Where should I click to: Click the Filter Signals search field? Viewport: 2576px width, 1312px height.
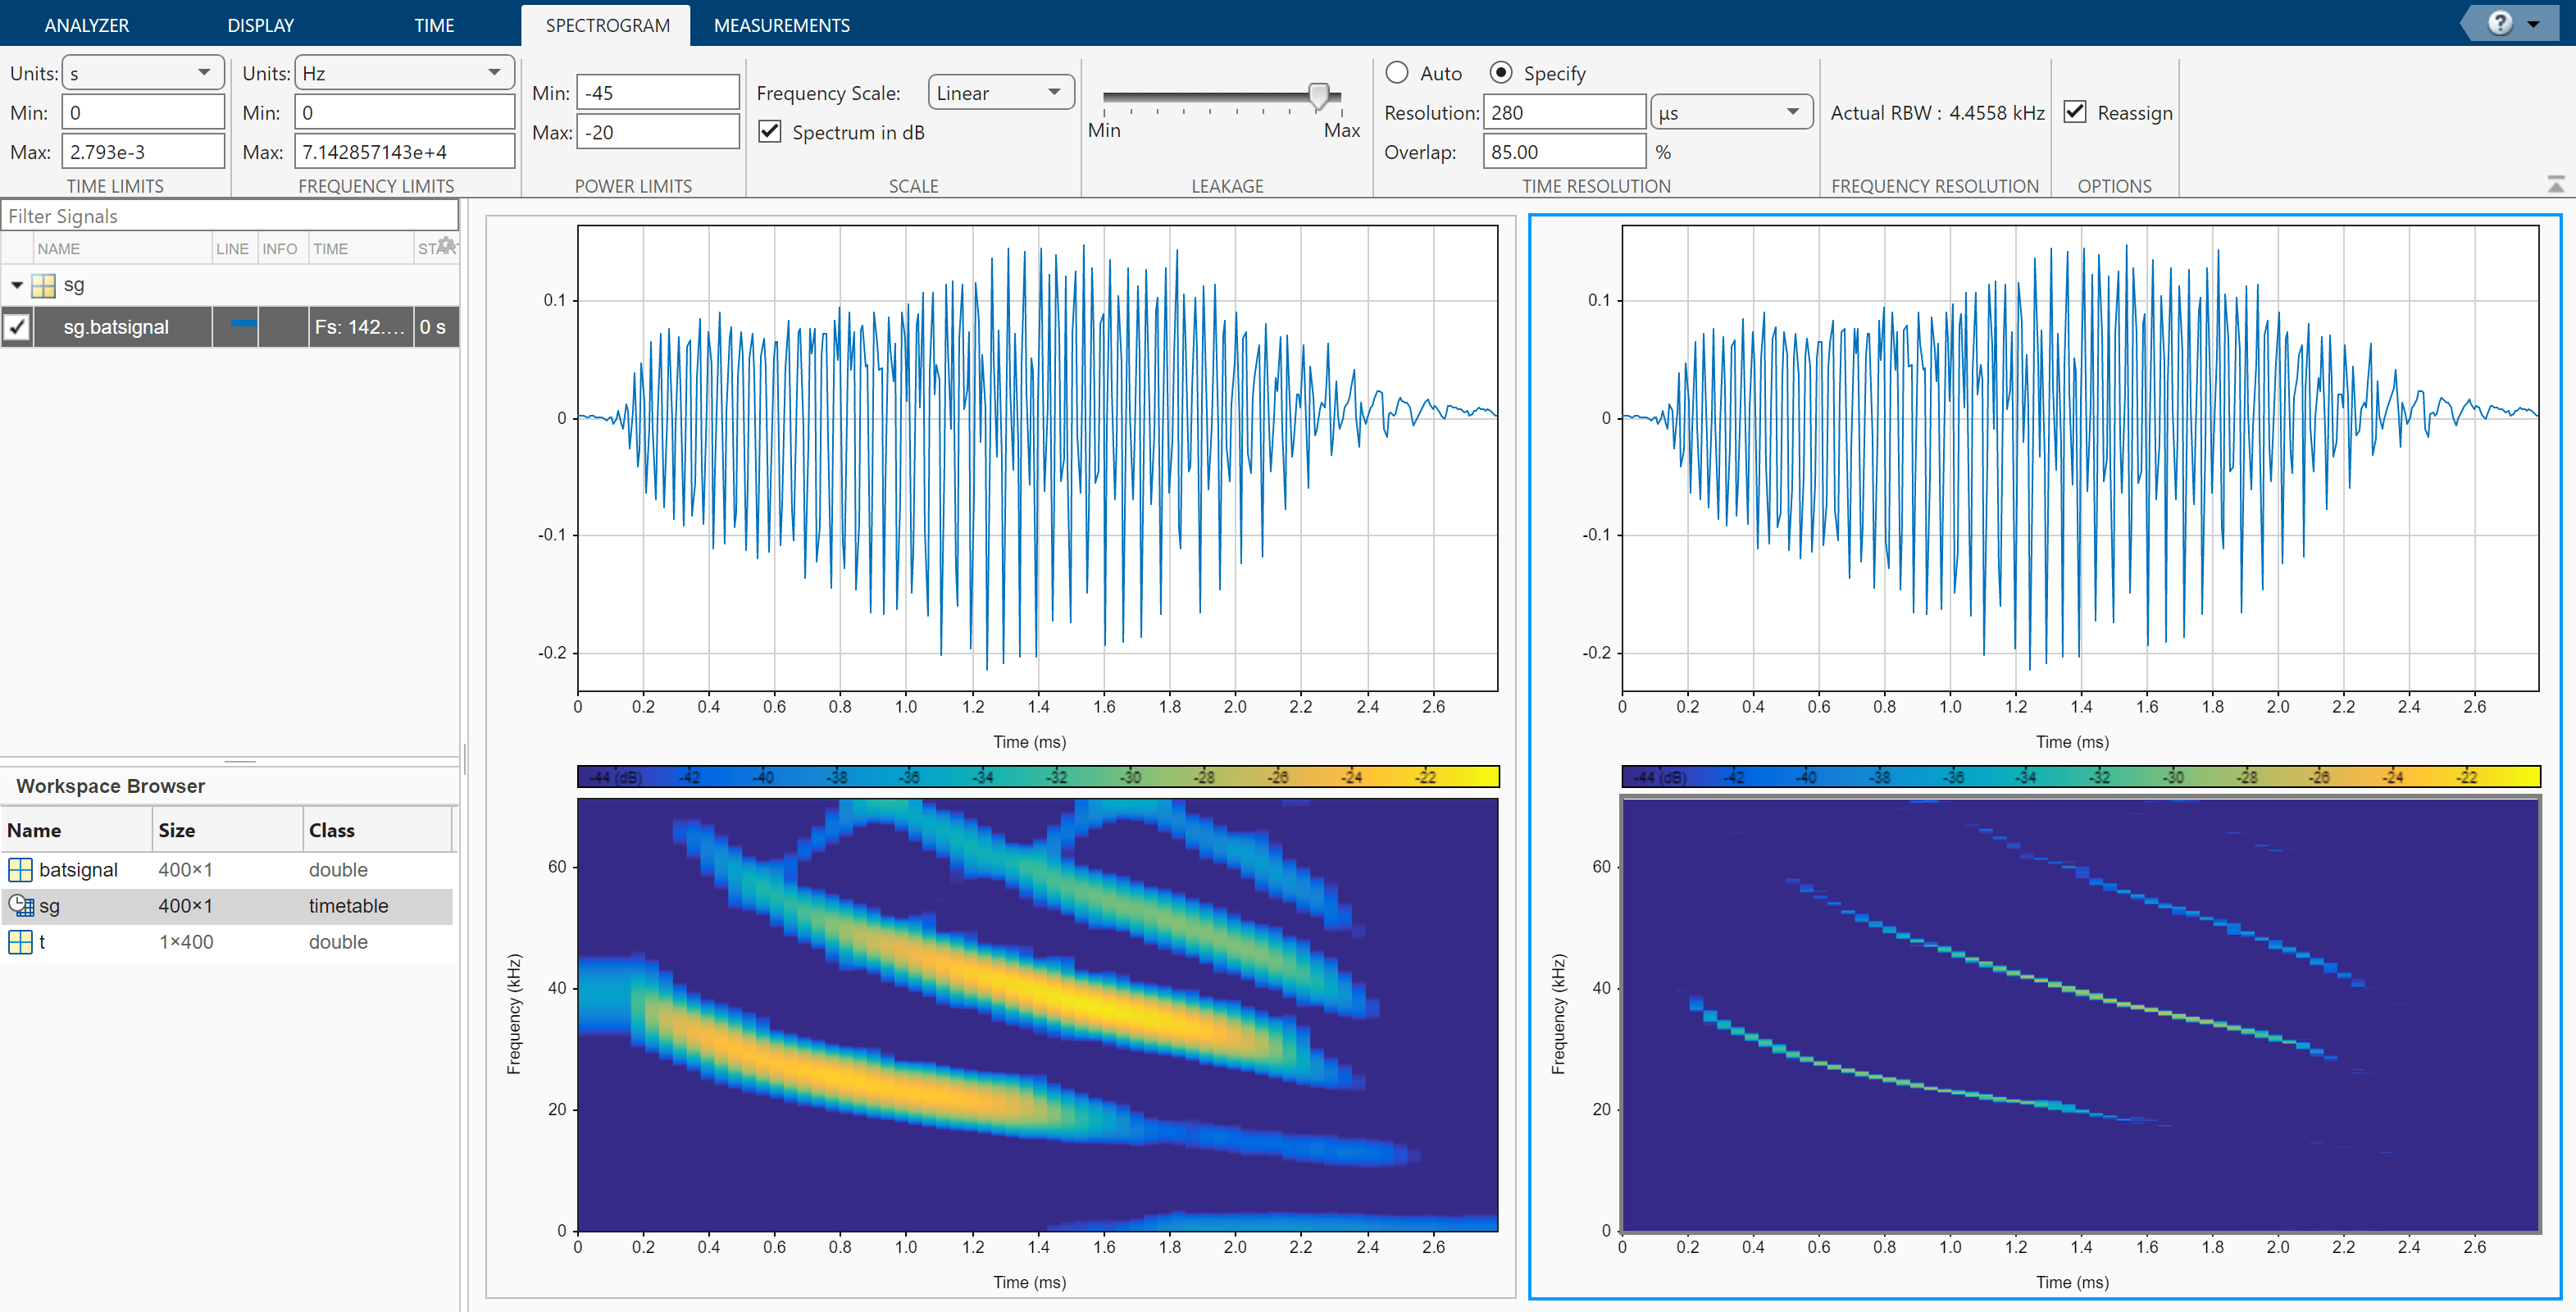(x=230, y=216)
